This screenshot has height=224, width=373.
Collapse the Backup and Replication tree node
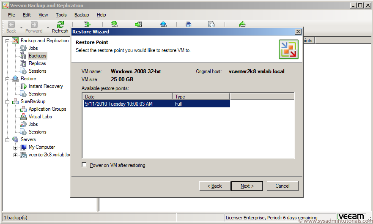tap(7, 41)
